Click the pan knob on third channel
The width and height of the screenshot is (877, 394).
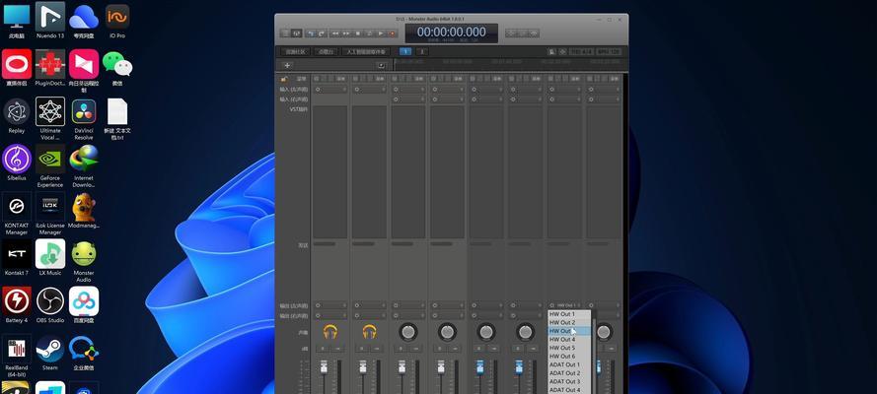[x=408, y=333]
